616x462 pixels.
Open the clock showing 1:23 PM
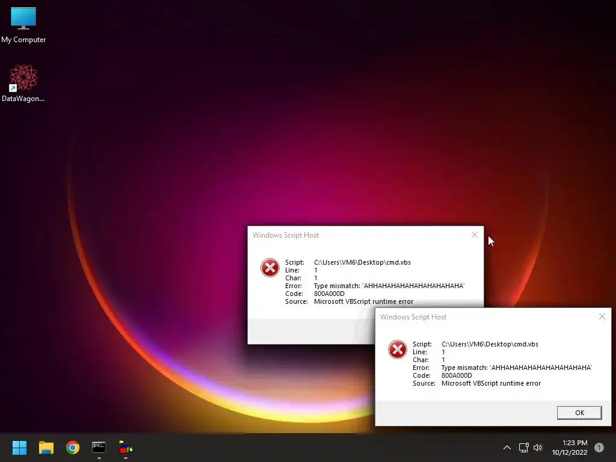point(570,448)
